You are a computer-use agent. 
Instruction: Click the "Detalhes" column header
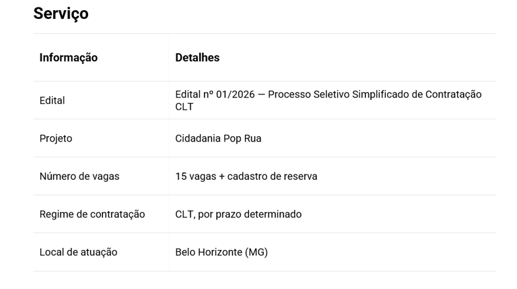pos(197,58)
